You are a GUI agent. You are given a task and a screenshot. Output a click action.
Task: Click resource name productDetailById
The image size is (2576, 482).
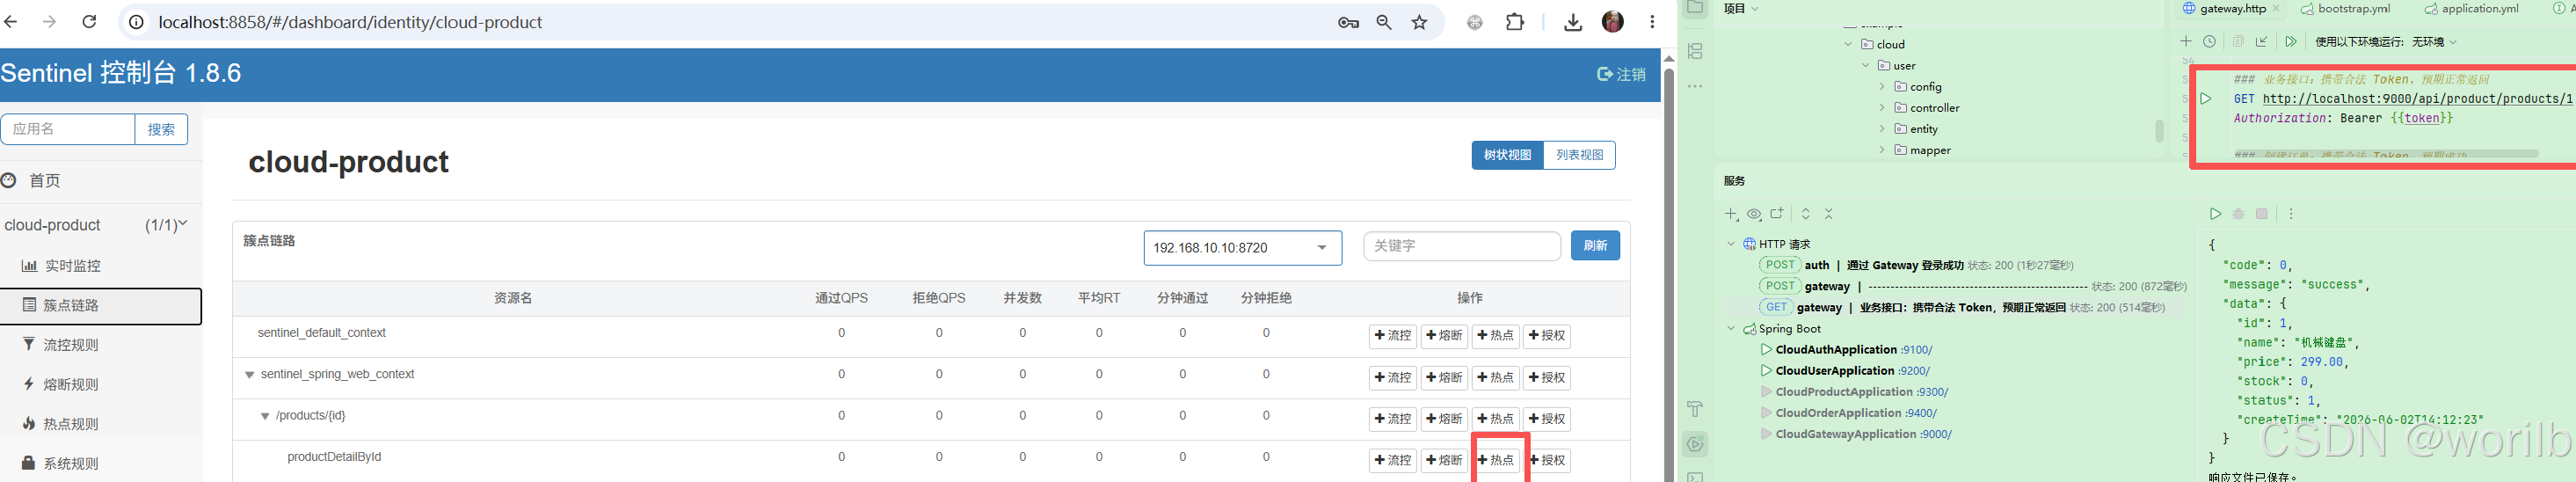click(334, 457)
